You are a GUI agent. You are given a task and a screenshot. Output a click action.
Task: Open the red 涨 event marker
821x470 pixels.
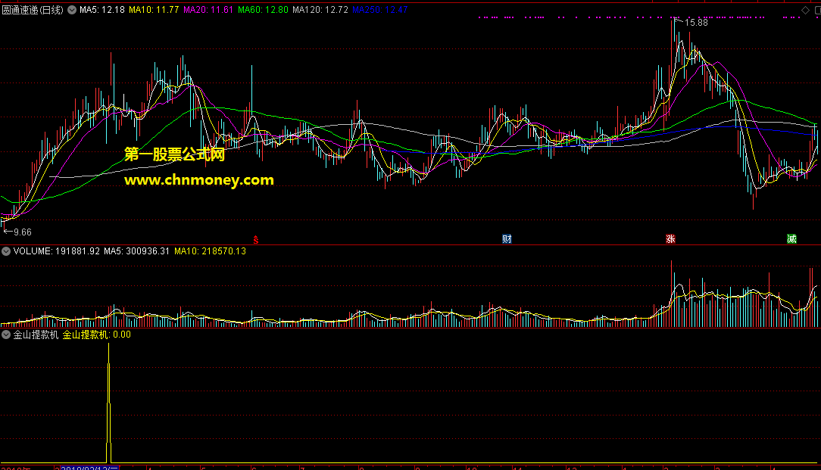coord(670,239)
